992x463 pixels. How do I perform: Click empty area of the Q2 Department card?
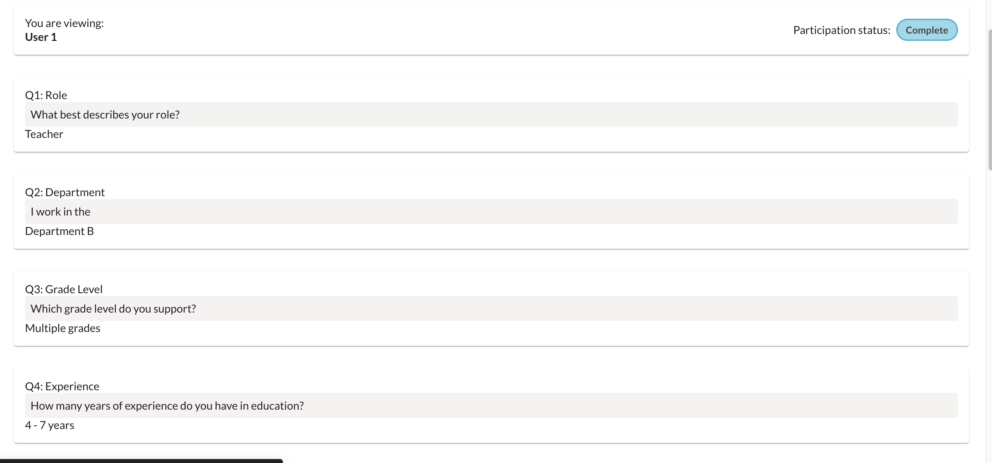[x=539, y=234]
